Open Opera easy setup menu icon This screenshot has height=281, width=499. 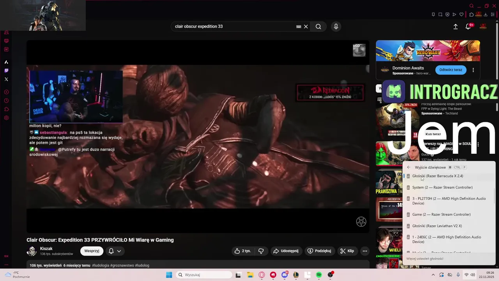[493, 14]
